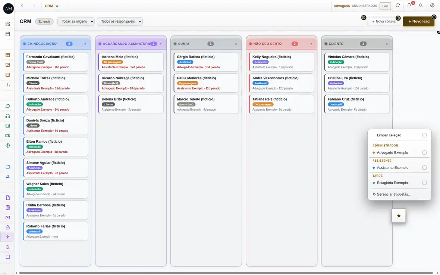Open the calendar icon in sidebar
Image resolution: width=440 pixels, height=275 pixels.
[7, 34]
